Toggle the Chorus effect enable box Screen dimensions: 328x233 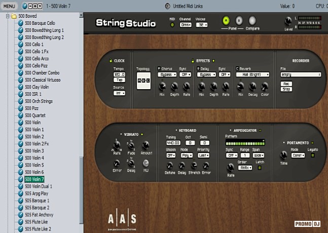point(159,68)
